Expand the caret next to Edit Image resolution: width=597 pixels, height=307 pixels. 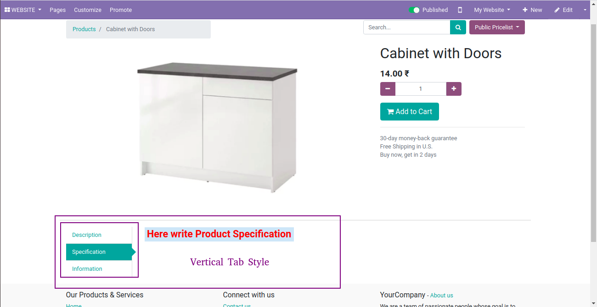585,10
